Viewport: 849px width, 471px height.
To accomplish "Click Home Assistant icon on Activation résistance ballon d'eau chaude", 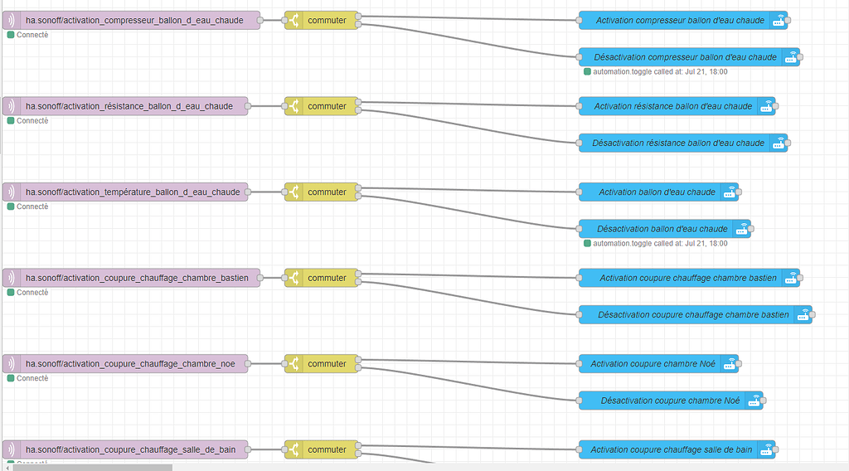I will [x=766, y=107].
